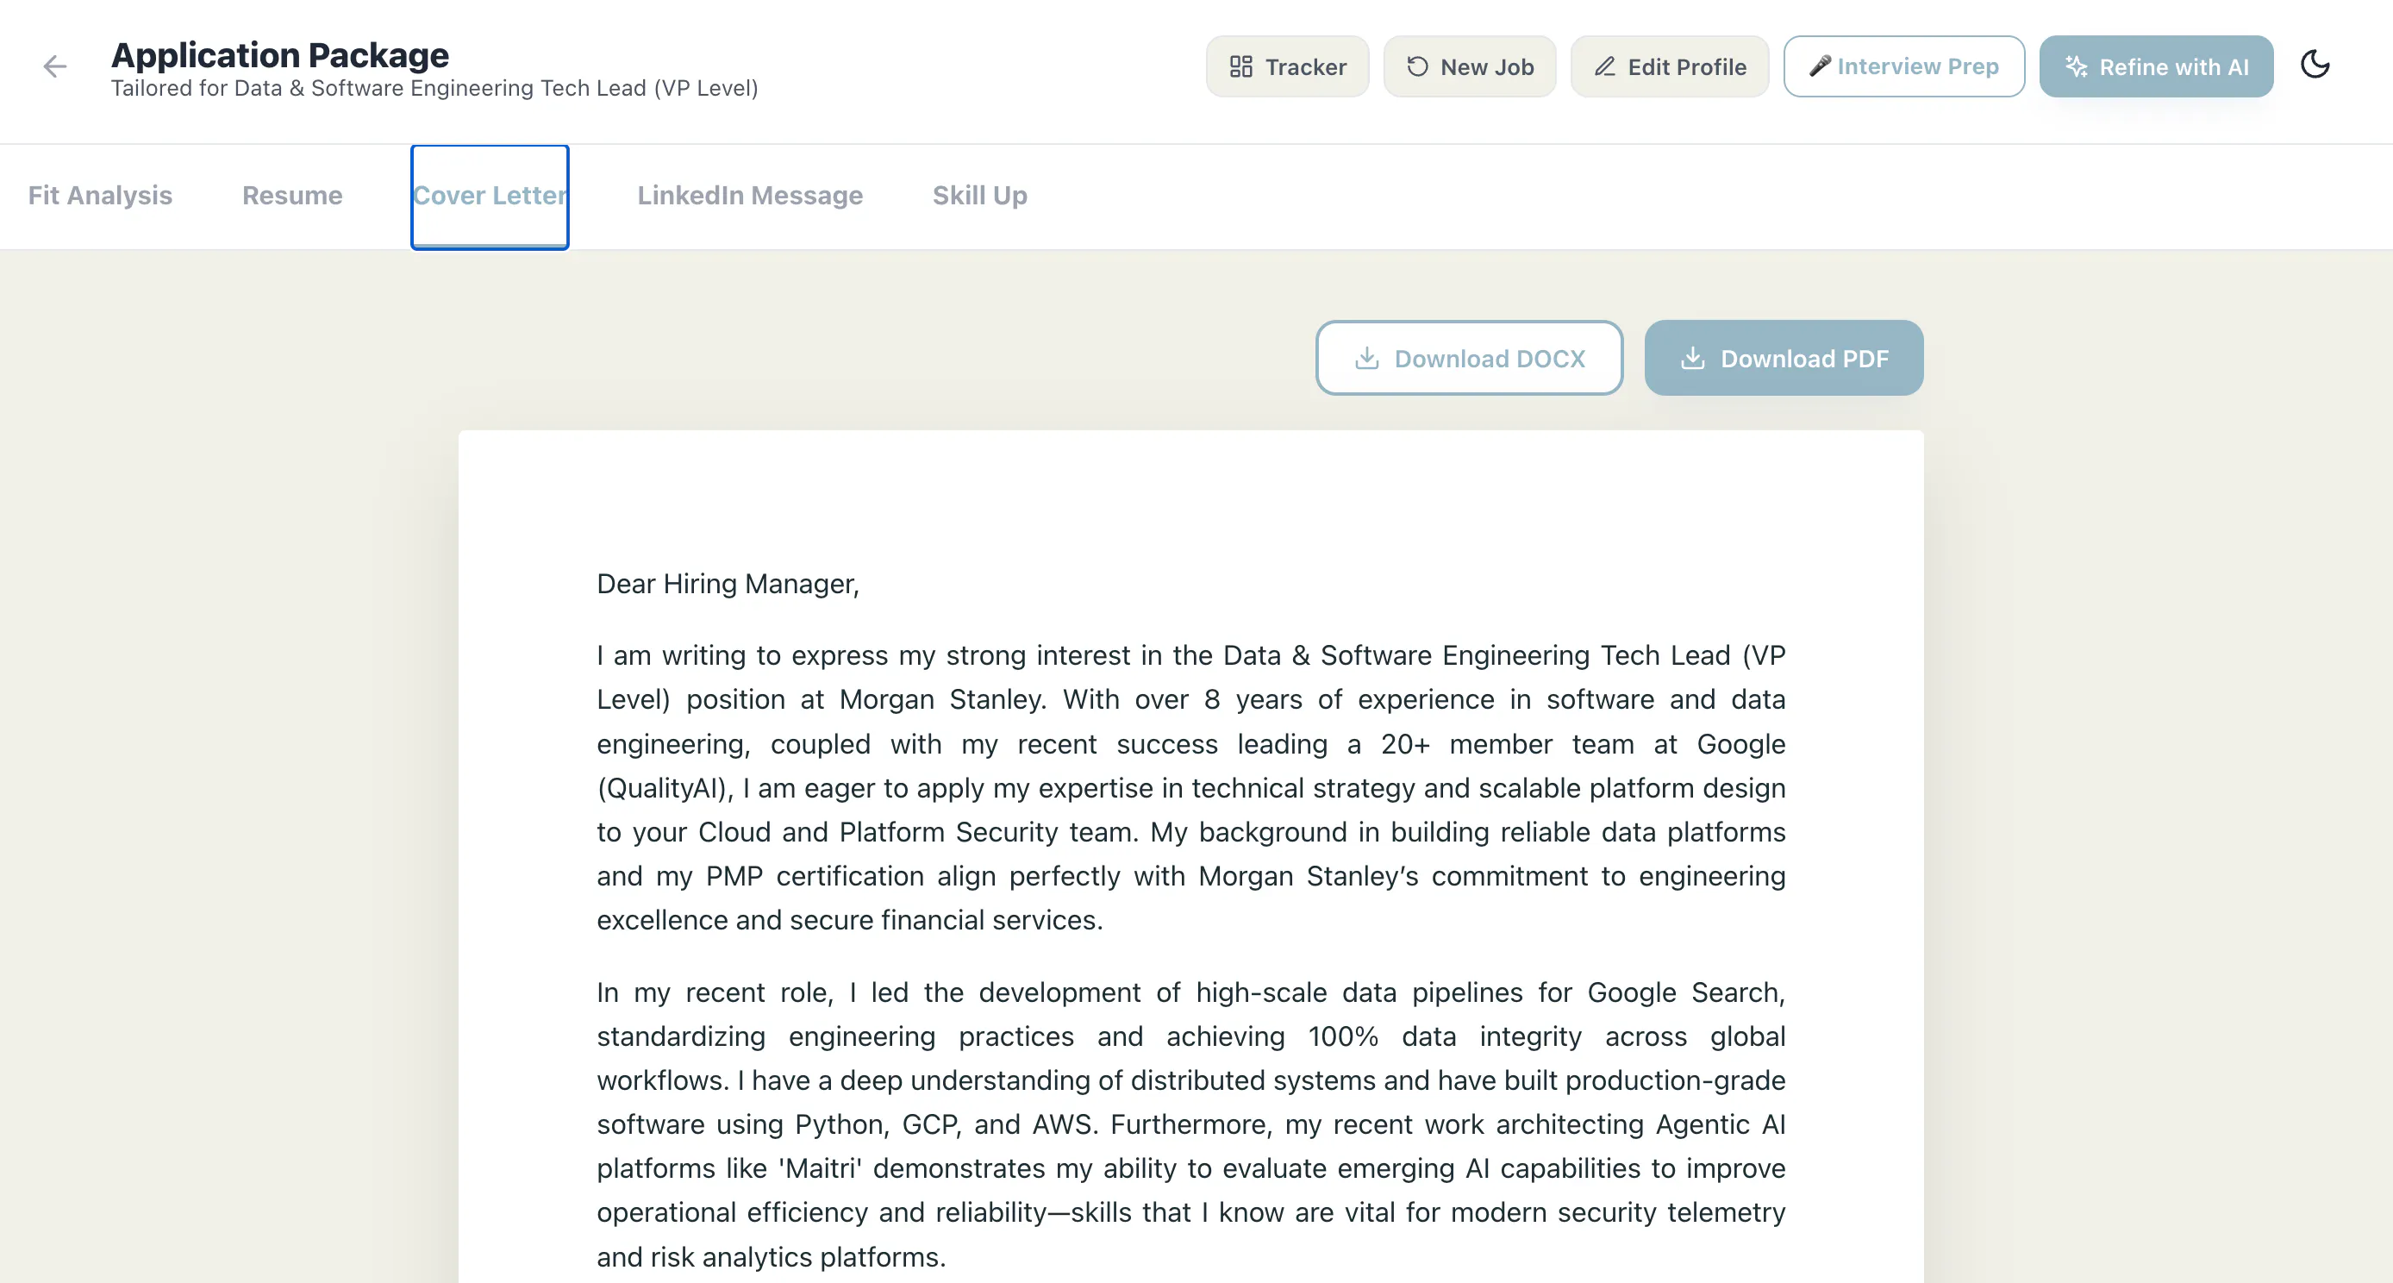Click the Interview Prep microphone icon
The height and width of the screenshot is (1283, 2393).
point(1819,66)
